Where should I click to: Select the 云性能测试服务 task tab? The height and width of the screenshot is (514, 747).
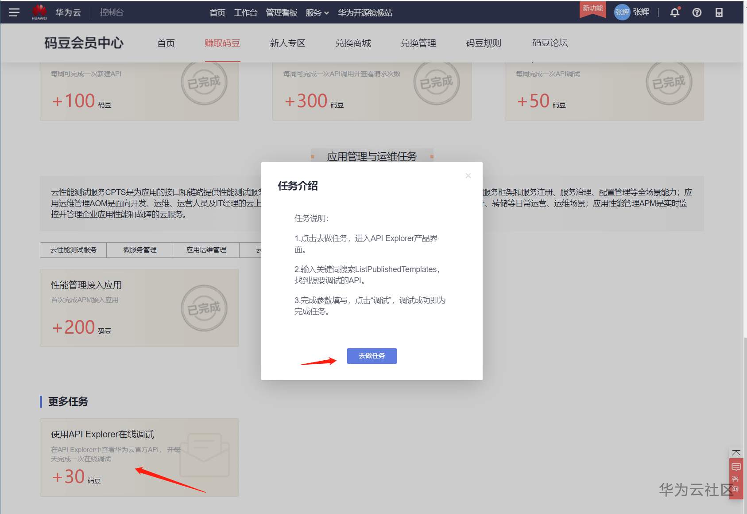[74, 250]
